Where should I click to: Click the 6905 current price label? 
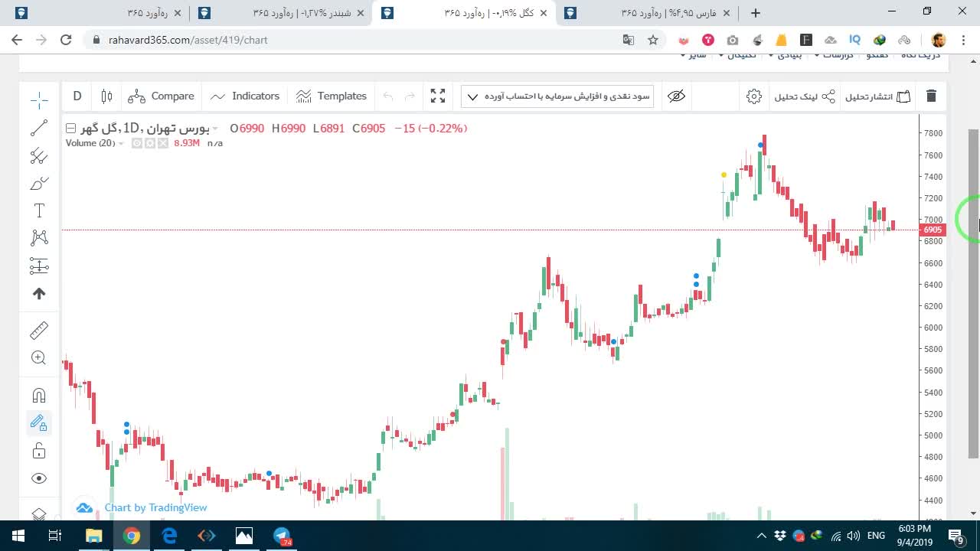point(933,230)
